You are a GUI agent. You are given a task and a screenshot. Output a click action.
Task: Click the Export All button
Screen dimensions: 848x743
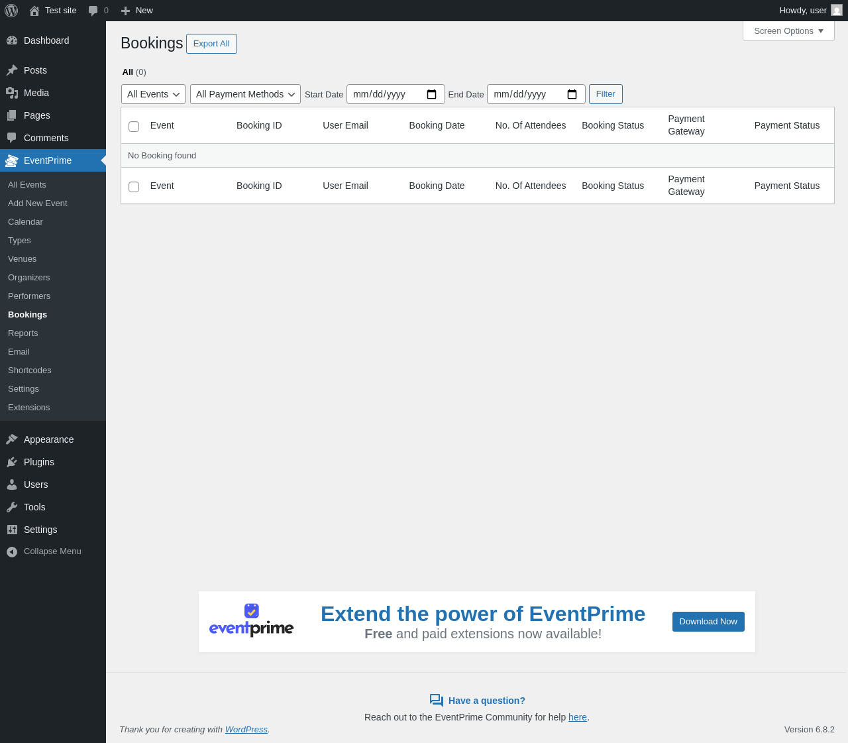[x=211, y=44]
